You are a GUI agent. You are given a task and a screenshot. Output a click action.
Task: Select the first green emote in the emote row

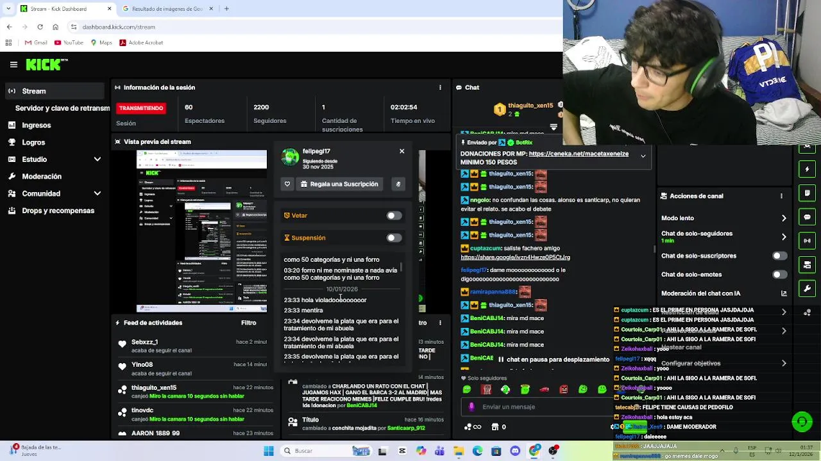(467, 389)
